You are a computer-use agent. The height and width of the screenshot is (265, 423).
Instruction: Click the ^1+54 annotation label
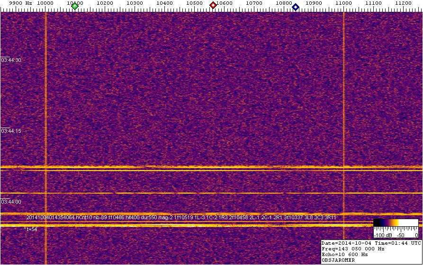pos(31,229)
